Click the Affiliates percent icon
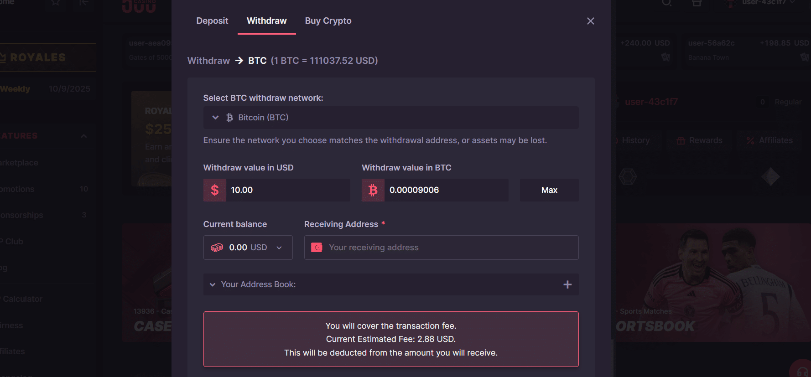This screenshot has height=377, width=811. 750,140
